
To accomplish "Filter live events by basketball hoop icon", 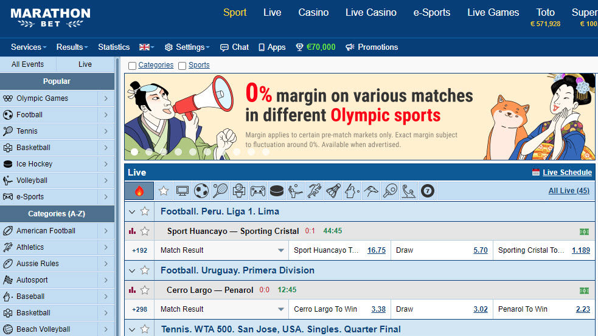I will 239,191.
